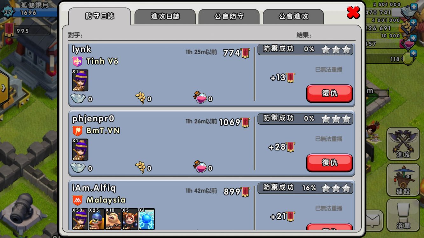The width and height of the screenshot is (424, 238).
Task: Open the chat envelope icon
Action: (373, 220)
